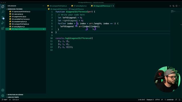The width and height of the screenshot is (182, 102).
Task: Change the UTF-8 encoding selector
Action: (x=157, y=99)
